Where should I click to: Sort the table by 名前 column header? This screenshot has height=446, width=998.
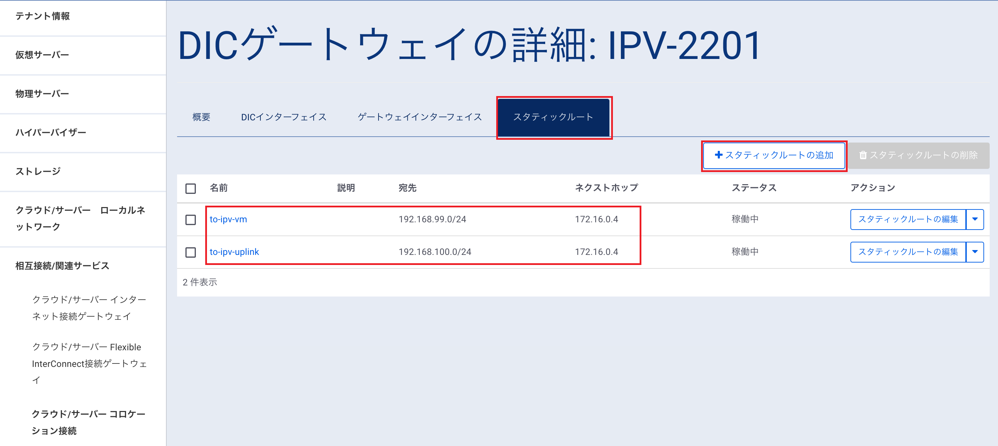click(218, 188)
